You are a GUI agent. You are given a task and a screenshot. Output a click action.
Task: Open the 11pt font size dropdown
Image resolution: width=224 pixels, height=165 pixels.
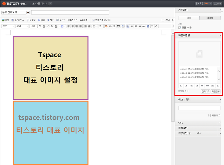[33, 26]
